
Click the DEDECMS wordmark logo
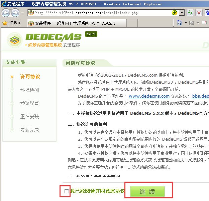point(54,37)
